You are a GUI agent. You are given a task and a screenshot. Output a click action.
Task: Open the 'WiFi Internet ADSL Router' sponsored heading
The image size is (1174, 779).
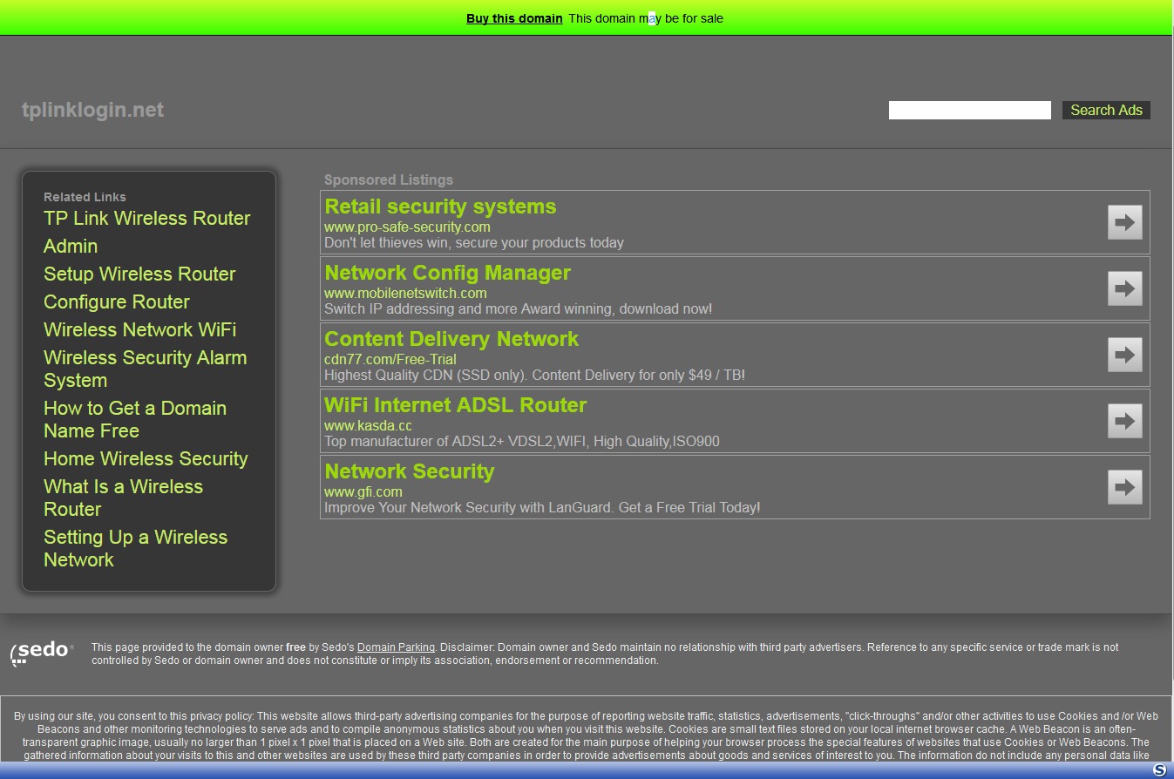tap(456, 405)
